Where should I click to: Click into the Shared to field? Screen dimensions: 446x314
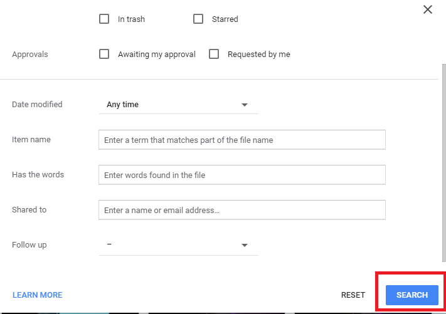[242, 210]
